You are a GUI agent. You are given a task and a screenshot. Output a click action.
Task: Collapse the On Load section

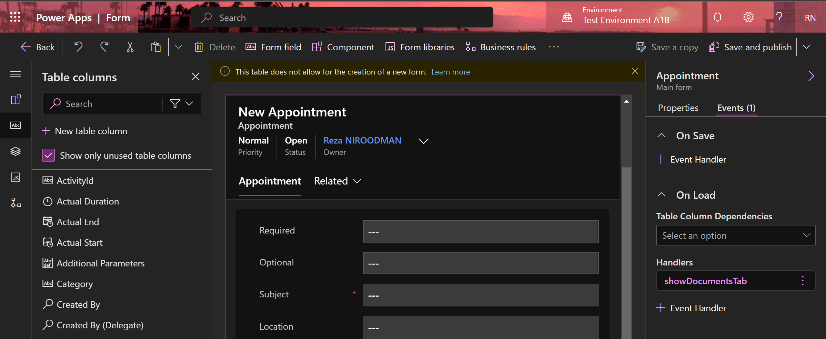[x=661, y=195]
